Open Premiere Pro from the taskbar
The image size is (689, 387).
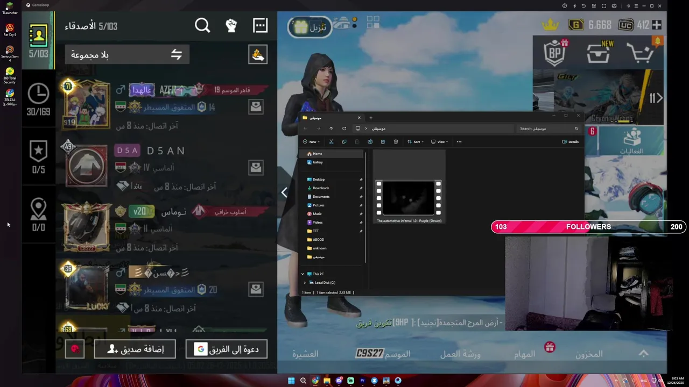tap(362, 381)
